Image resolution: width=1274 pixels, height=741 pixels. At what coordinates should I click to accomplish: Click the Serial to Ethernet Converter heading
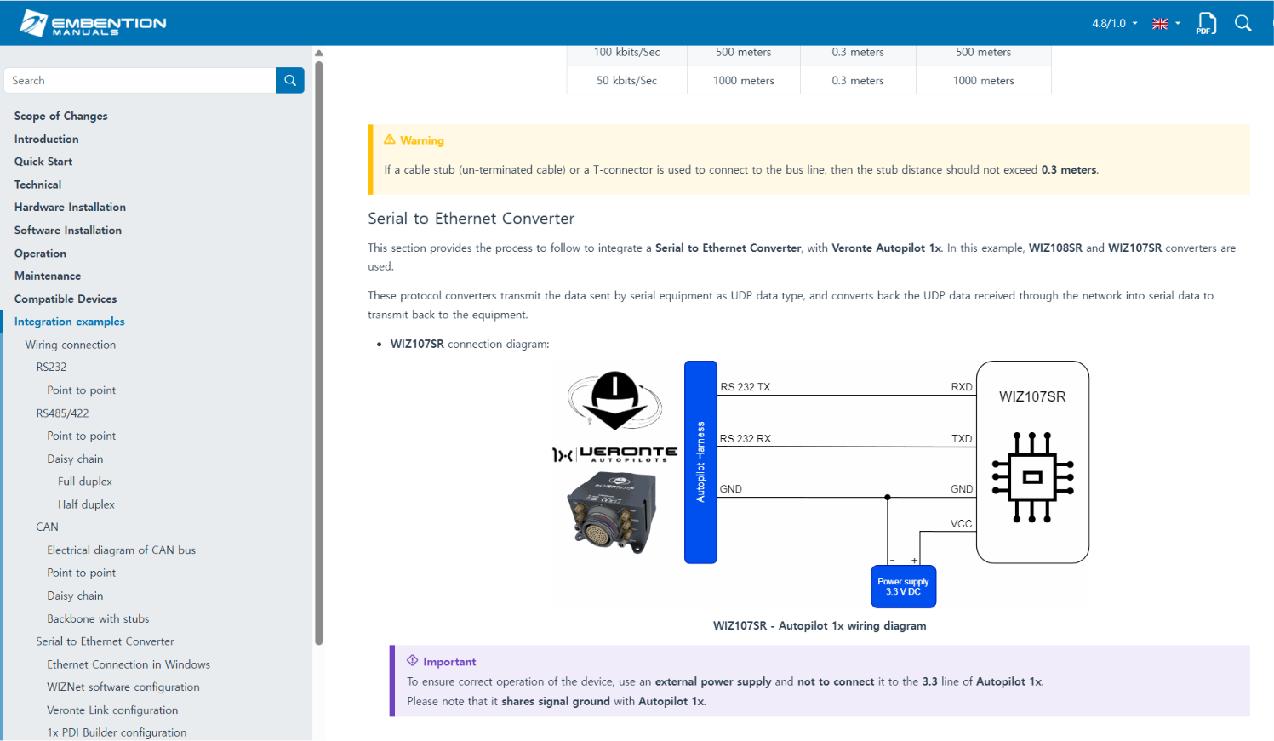471,219
